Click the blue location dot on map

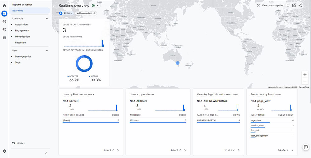point(178,63)
